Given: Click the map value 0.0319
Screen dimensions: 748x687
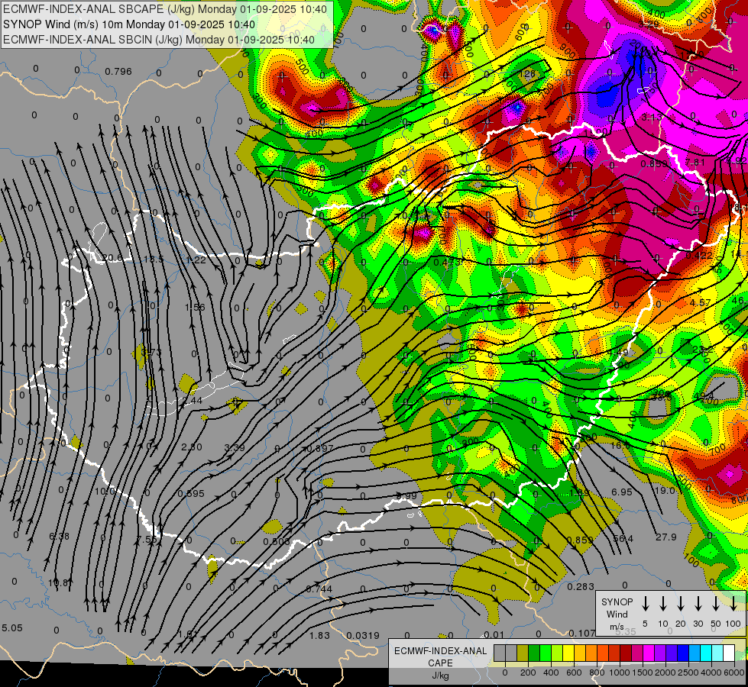Looking at the screenshot, I should click(363, 636).
